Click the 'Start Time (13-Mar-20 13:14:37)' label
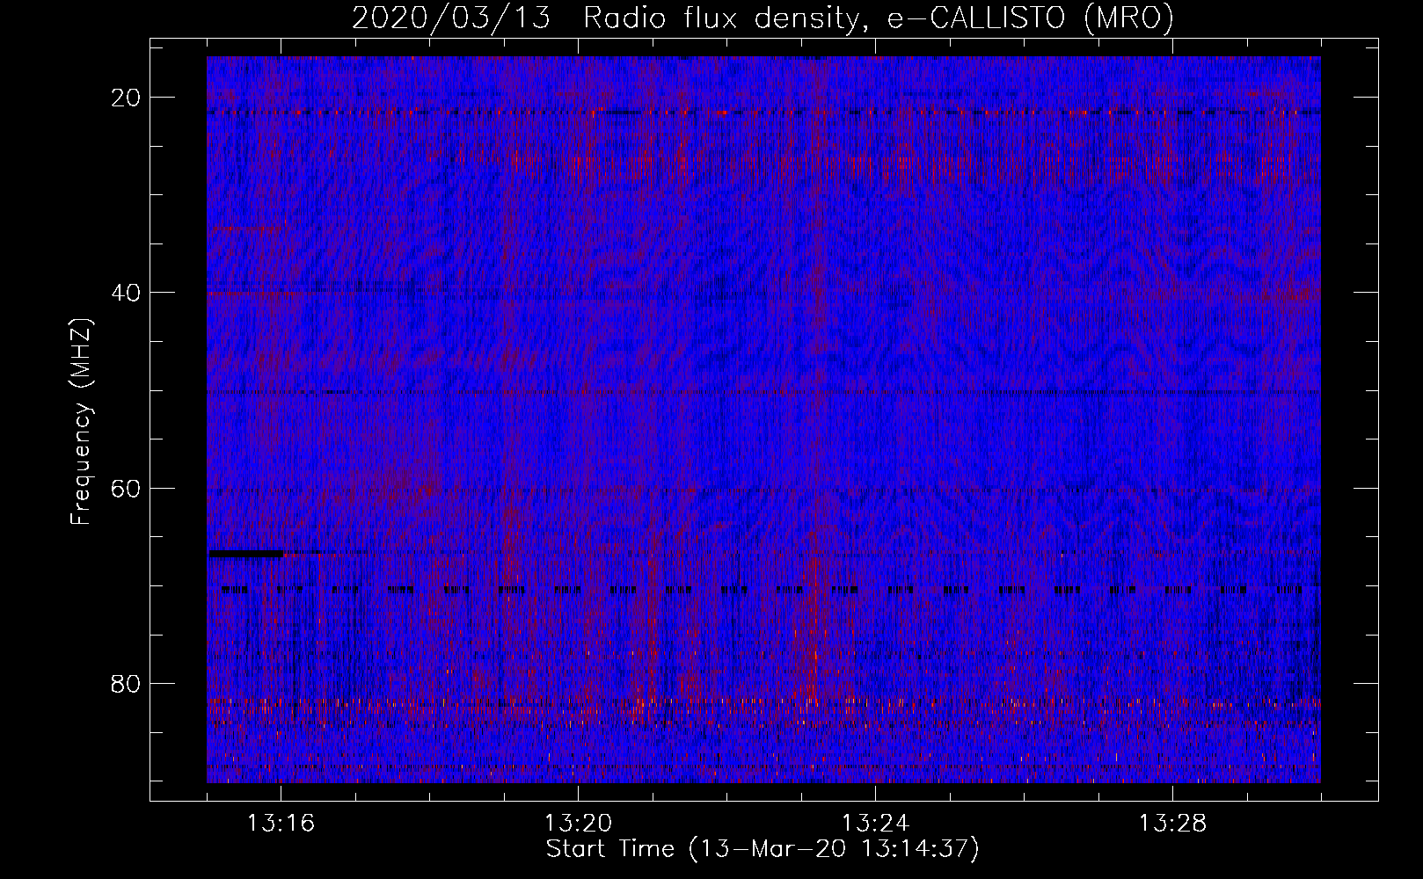 tap(763, 849)
